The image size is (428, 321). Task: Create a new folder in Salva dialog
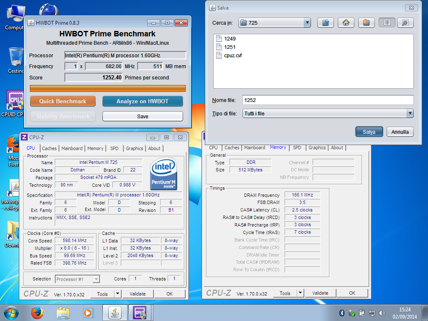coord(366,23)
